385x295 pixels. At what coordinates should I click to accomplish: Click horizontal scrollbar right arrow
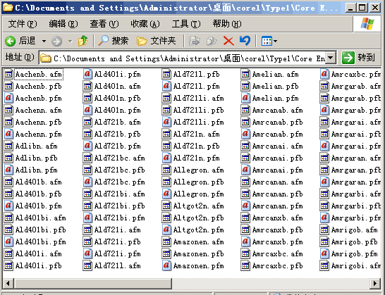375,283
